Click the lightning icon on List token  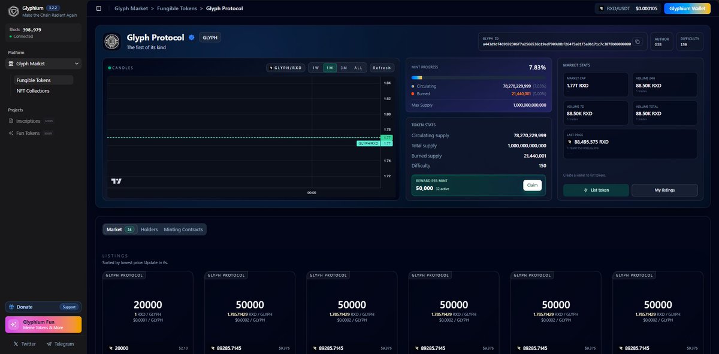pos(585,190)
